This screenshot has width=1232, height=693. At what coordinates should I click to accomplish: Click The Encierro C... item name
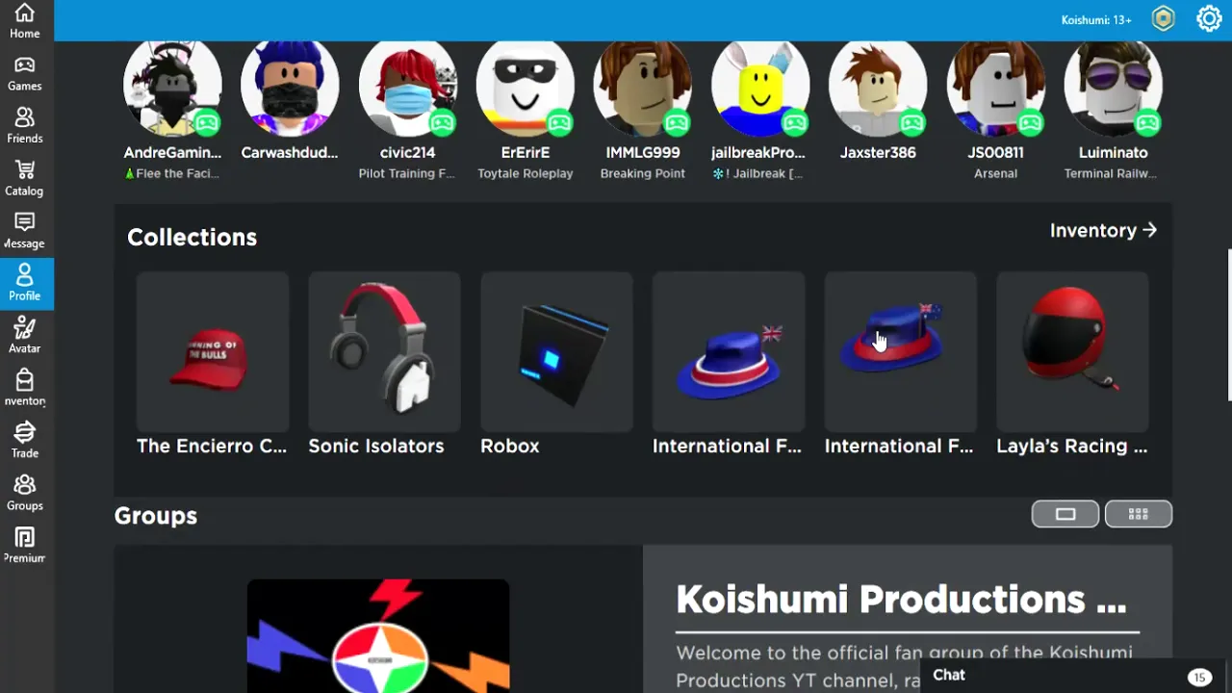(x=212, y=446)
